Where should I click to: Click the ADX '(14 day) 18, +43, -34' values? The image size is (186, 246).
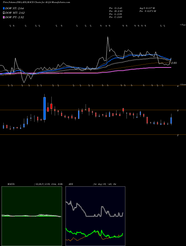click(104, 184)
